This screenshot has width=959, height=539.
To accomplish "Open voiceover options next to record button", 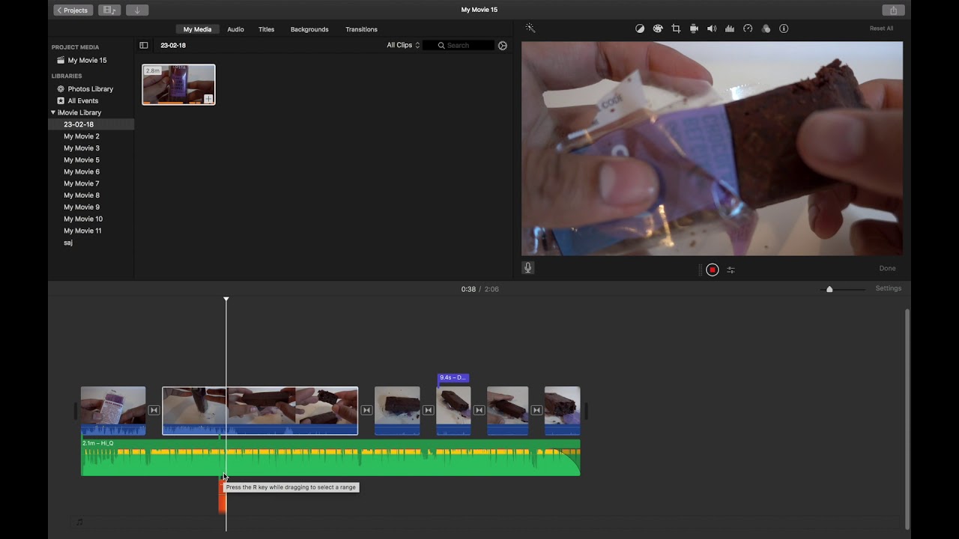I will click(x=730, y=270).
